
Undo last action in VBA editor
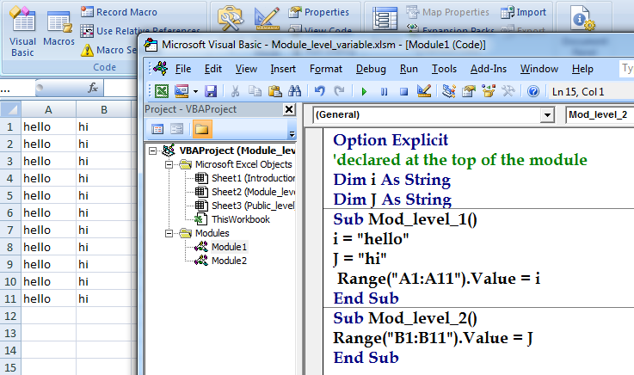[x=319, y=91]
